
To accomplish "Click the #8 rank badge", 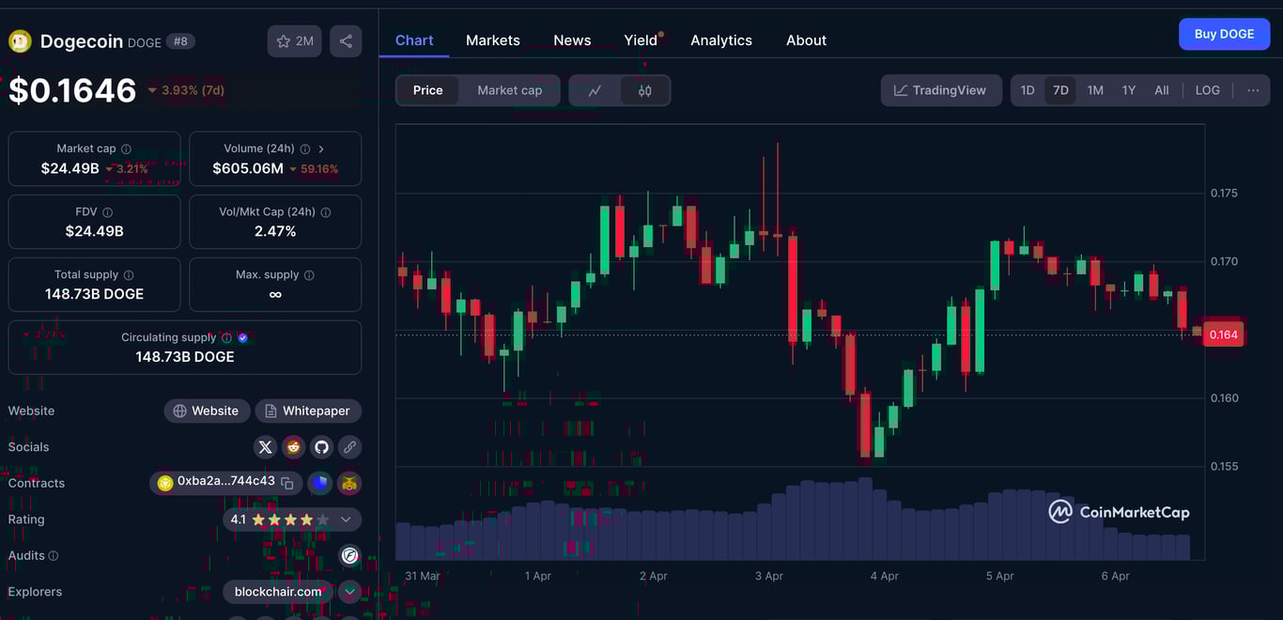I will point(180,41).
